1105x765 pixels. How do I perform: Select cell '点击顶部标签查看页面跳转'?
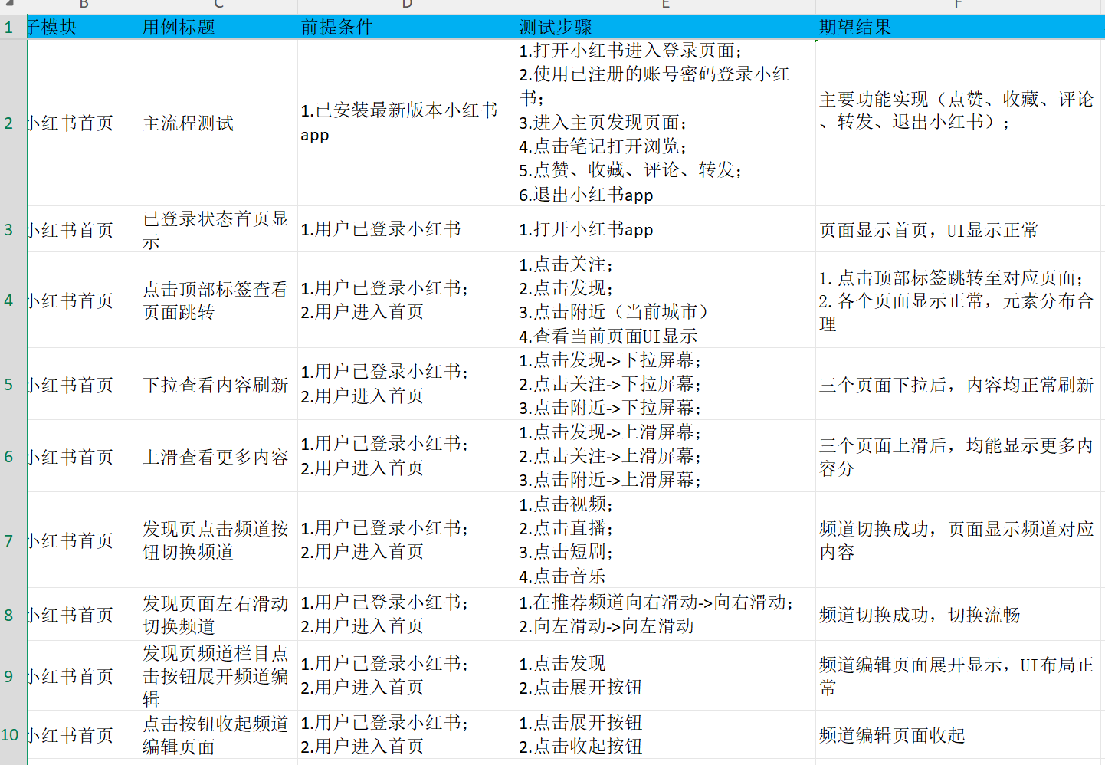click(218, 300)
